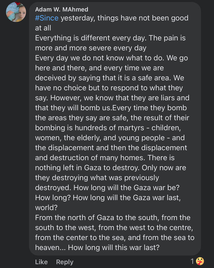The height and width of the screenshot is (268, 214).
Task: Like this comment
Action: pyautogui.click(x=41, y=262)
